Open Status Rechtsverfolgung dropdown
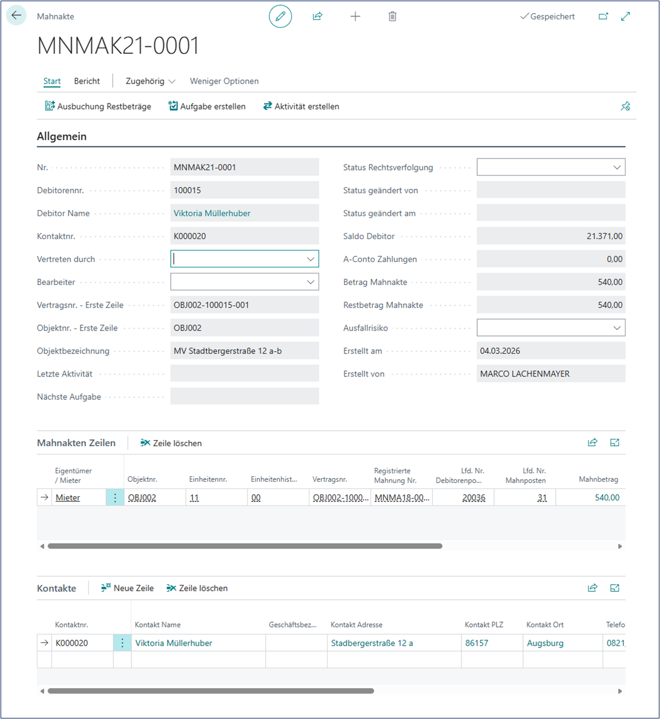 click(617, 168)
